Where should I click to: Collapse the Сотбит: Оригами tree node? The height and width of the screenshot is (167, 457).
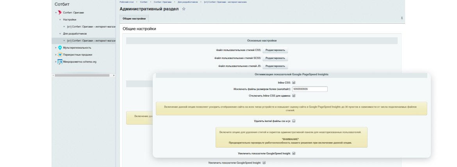coord(56,13)
